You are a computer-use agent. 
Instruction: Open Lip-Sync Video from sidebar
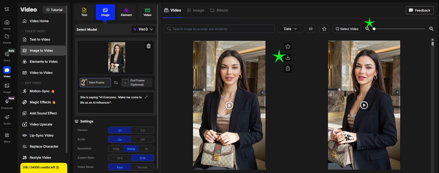click(41, 136)
